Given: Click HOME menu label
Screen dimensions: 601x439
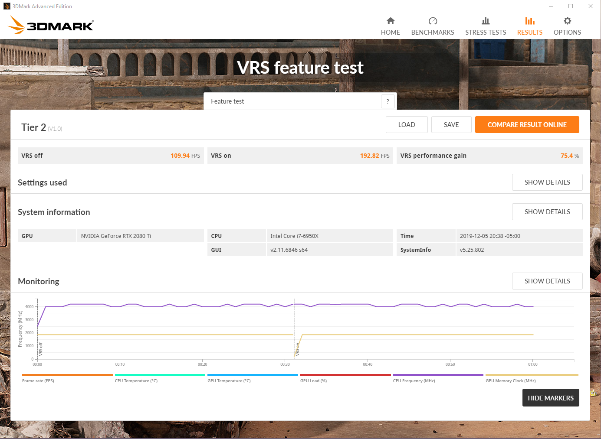Looking at the screenshot, I should (x=391, y=33).
